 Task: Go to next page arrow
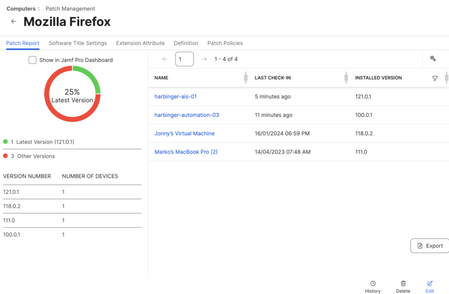[204, 59]
